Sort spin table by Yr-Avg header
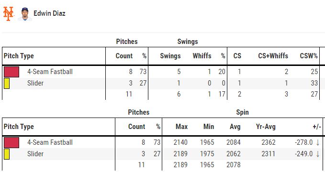The height and width of the screenshot is (172, 325). (x=266, y=127)
